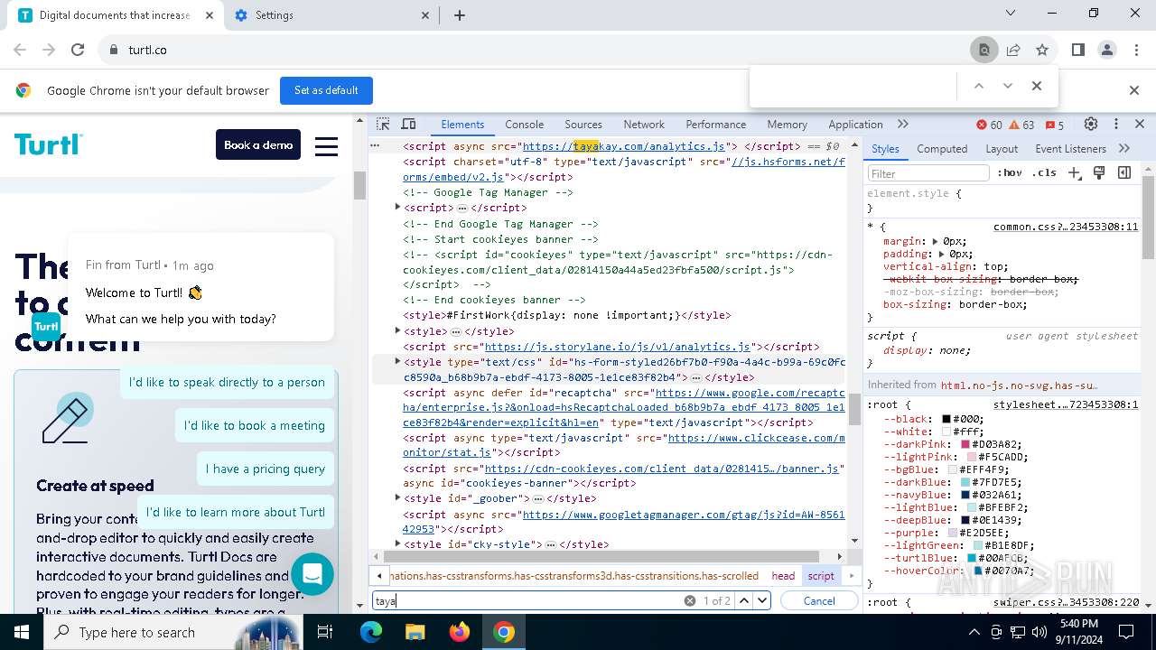Dismiss default browser notification bar
Screen dimensions: 1156x650
[x=1134, y=90]
